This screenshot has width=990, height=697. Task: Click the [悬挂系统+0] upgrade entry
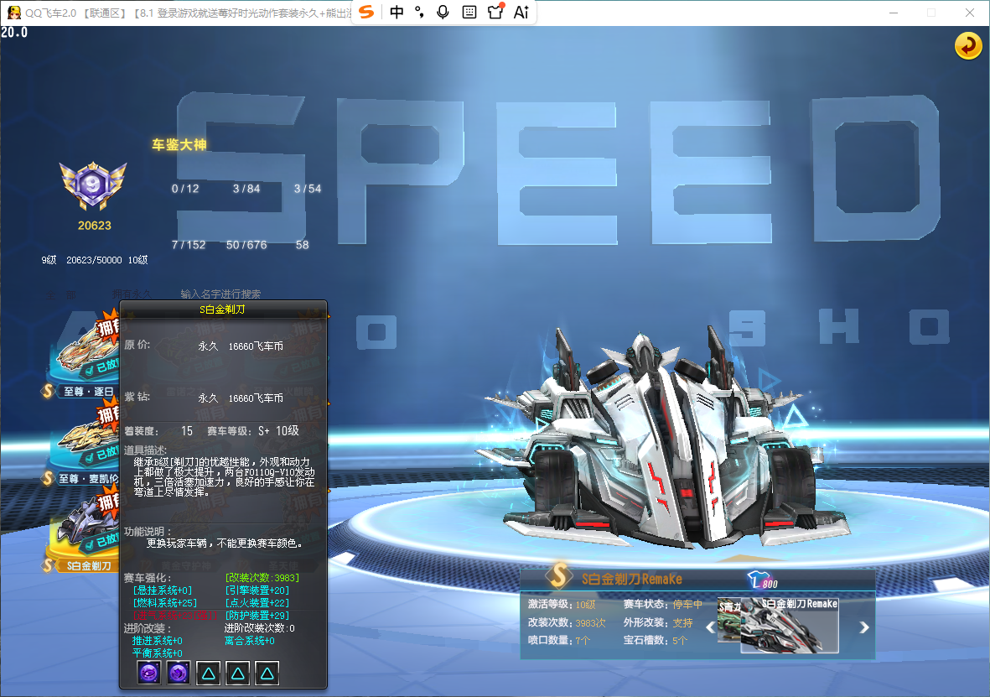click(x=163, y=590)
